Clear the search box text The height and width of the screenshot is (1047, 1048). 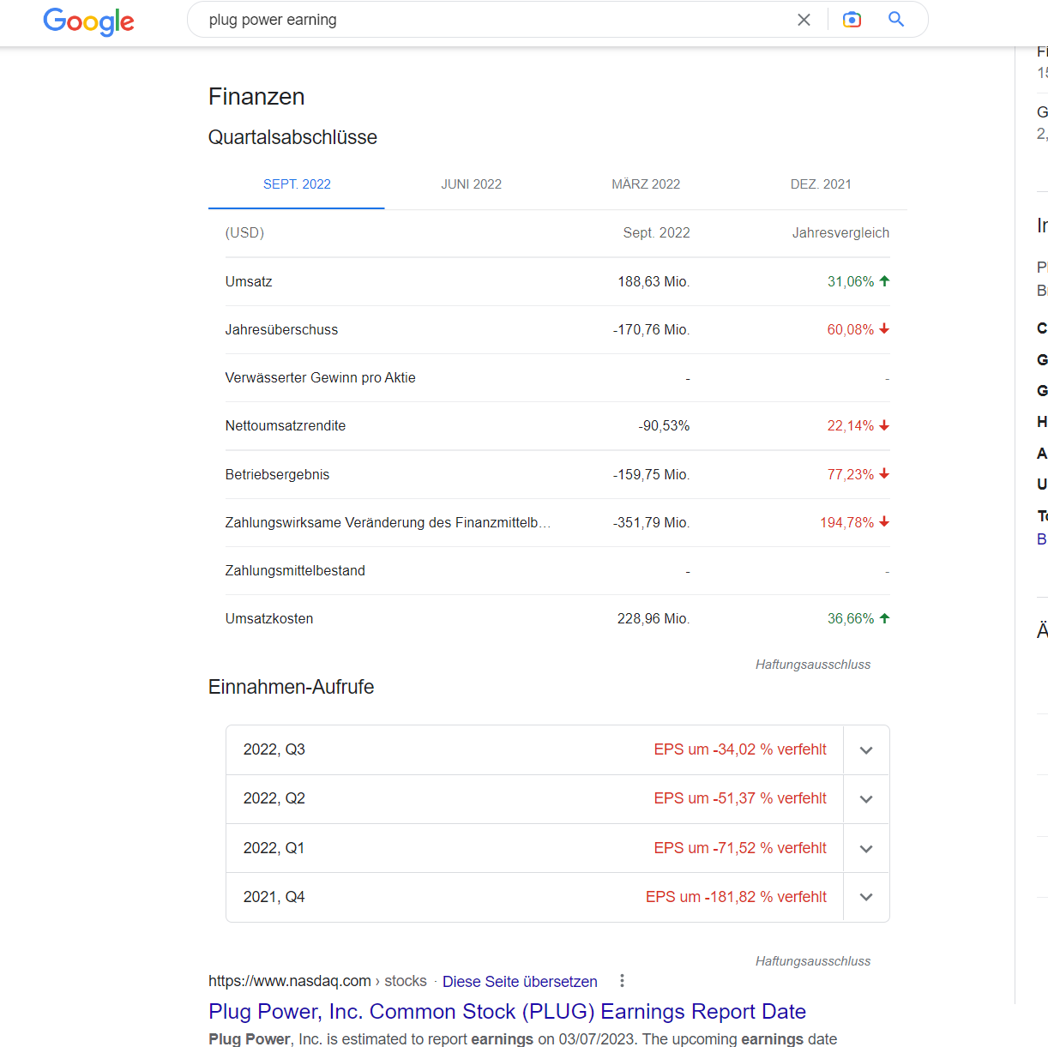[x=804, y=20]
